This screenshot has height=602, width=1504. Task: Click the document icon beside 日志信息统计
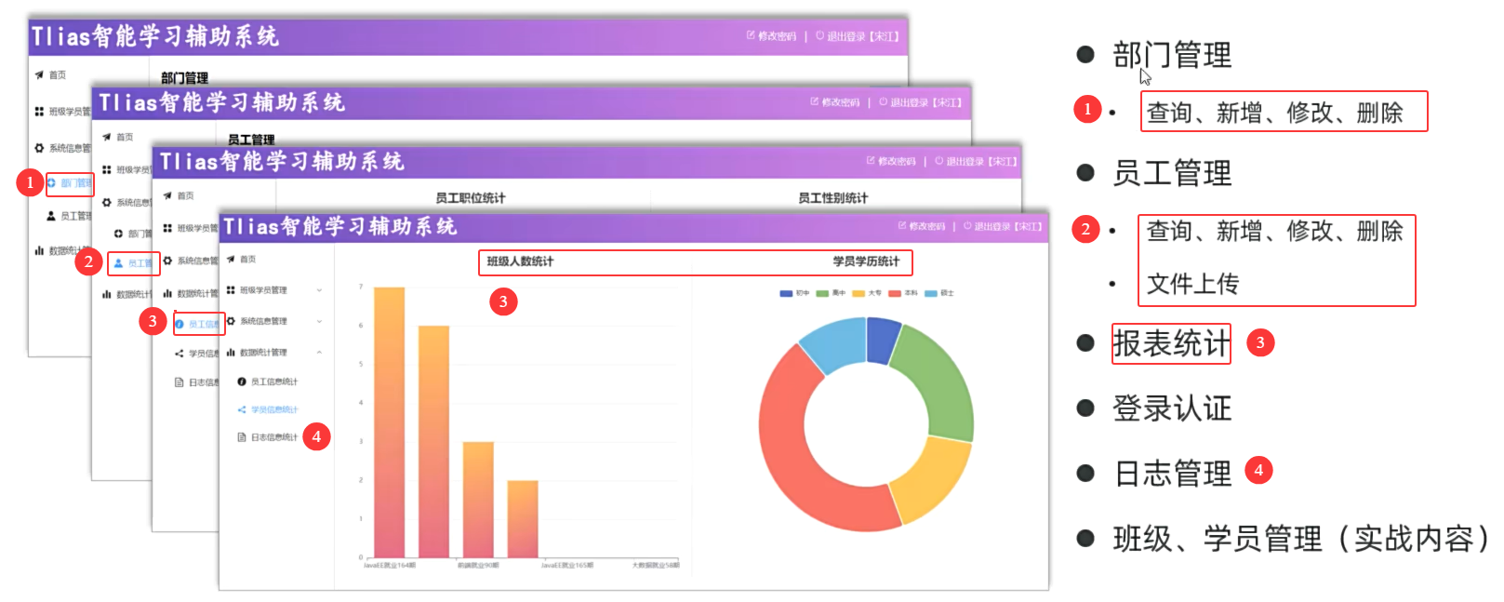(242, 437)
